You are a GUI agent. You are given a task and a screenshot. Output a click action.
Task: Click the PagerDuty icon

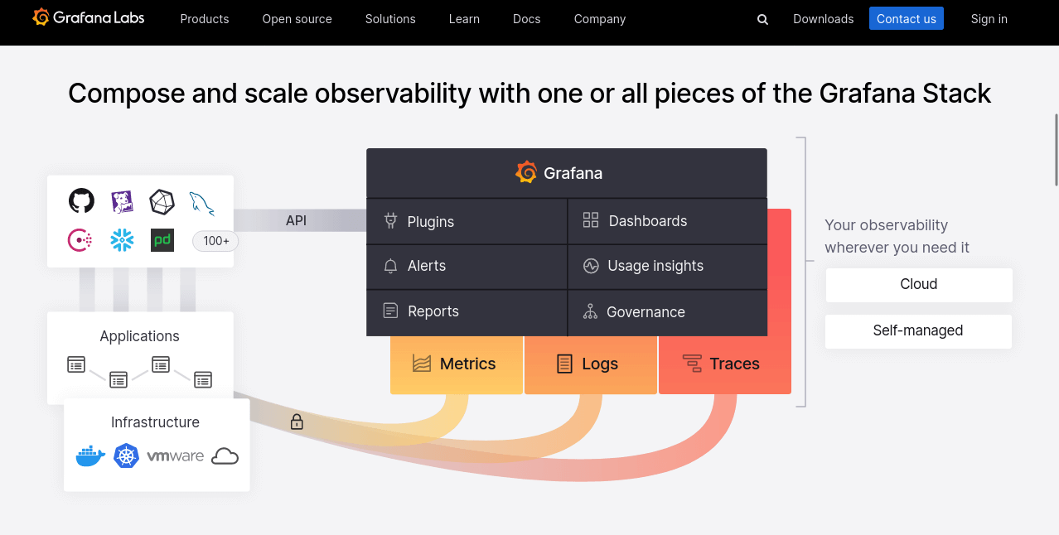point(162,239)
